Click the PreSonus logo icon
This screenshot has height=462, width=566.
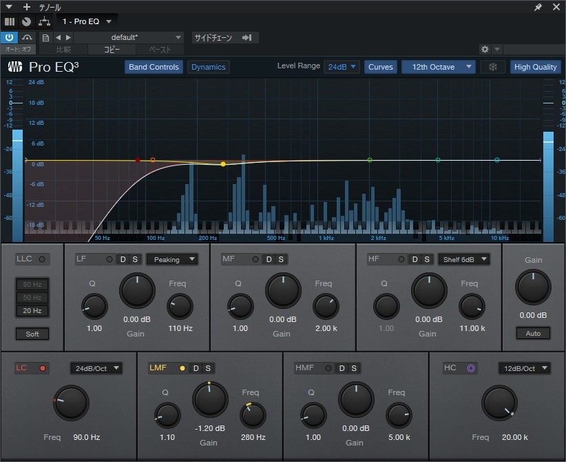point(14,67)
